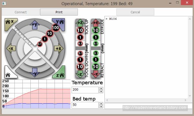Extrude 10 mm of filament

pos(96,30)
